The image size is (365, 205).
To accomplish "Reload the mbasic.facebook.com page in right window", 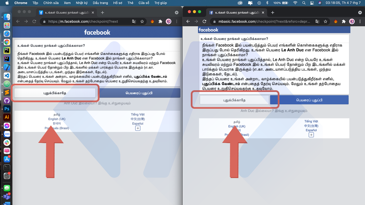I will point(204,21).
